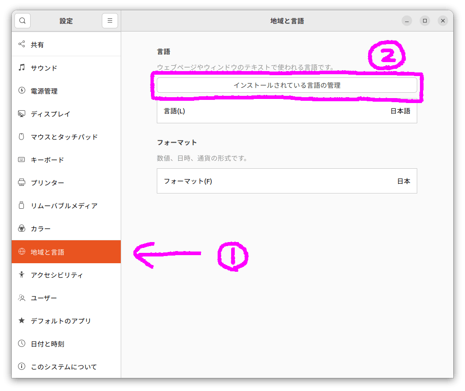Click the users icon beside ユーザー
Screen dimensions: 465x391
point(22,298)
